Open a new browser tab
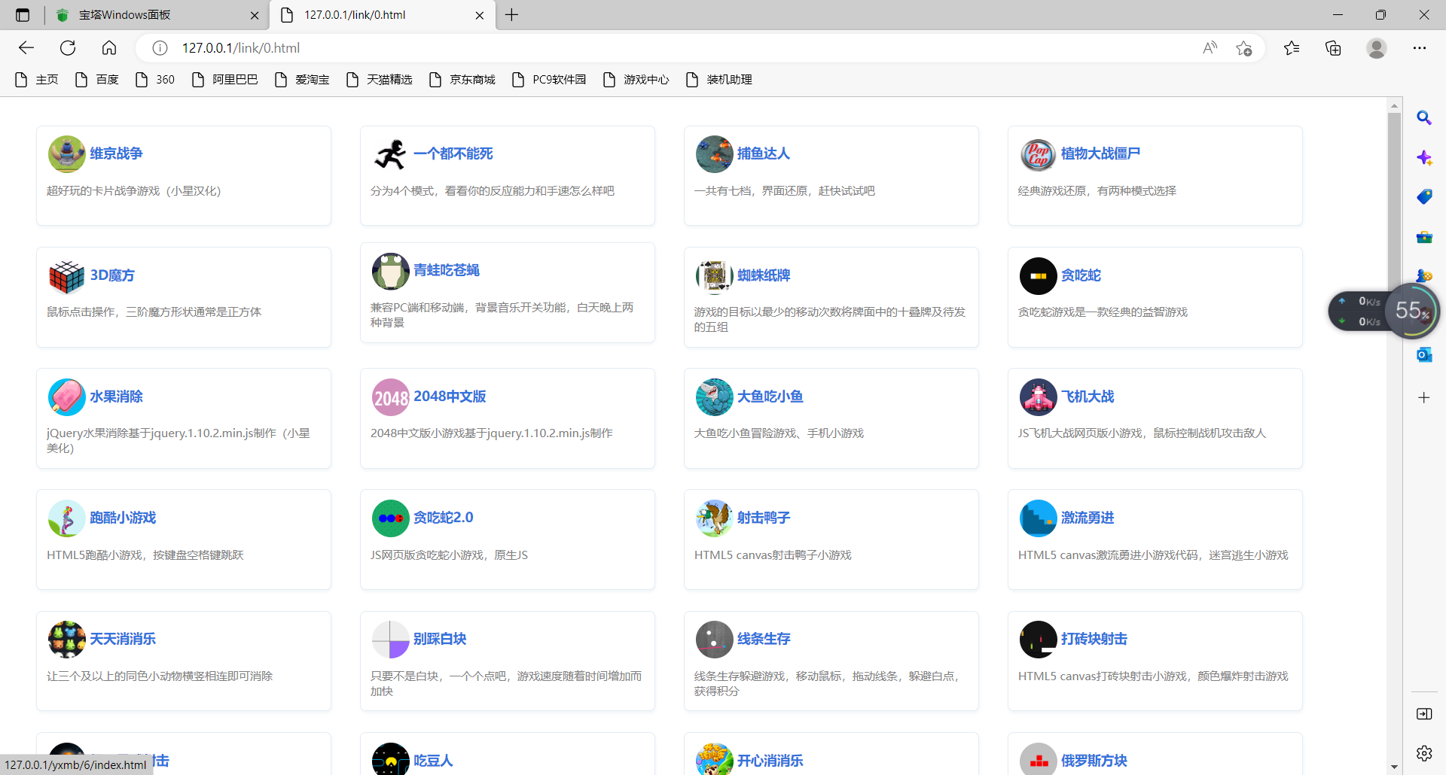The image size is (1446, 775). point(513,14)
